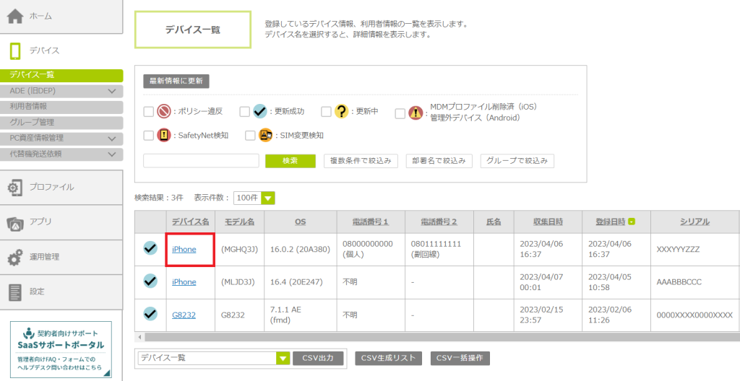This screenshot has height=381, width=740.
Task: Click the device search text field
Action: click(201, 160)
